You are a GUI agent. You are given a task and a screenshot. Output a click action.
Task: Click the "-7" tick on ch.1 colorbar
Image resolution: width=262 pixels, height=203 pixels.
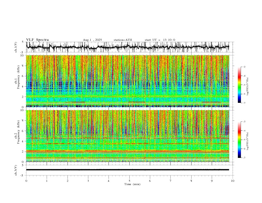pyautogui.click(x=244, y=103)
